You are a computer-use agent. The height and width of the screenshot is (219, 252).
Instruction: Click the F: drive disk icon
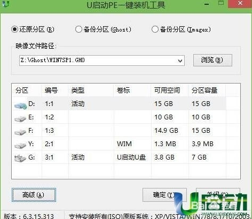coord(20,132)
